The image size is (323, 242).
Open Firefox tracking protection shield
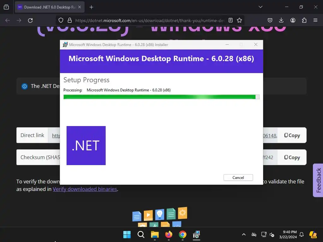[61, 20]
